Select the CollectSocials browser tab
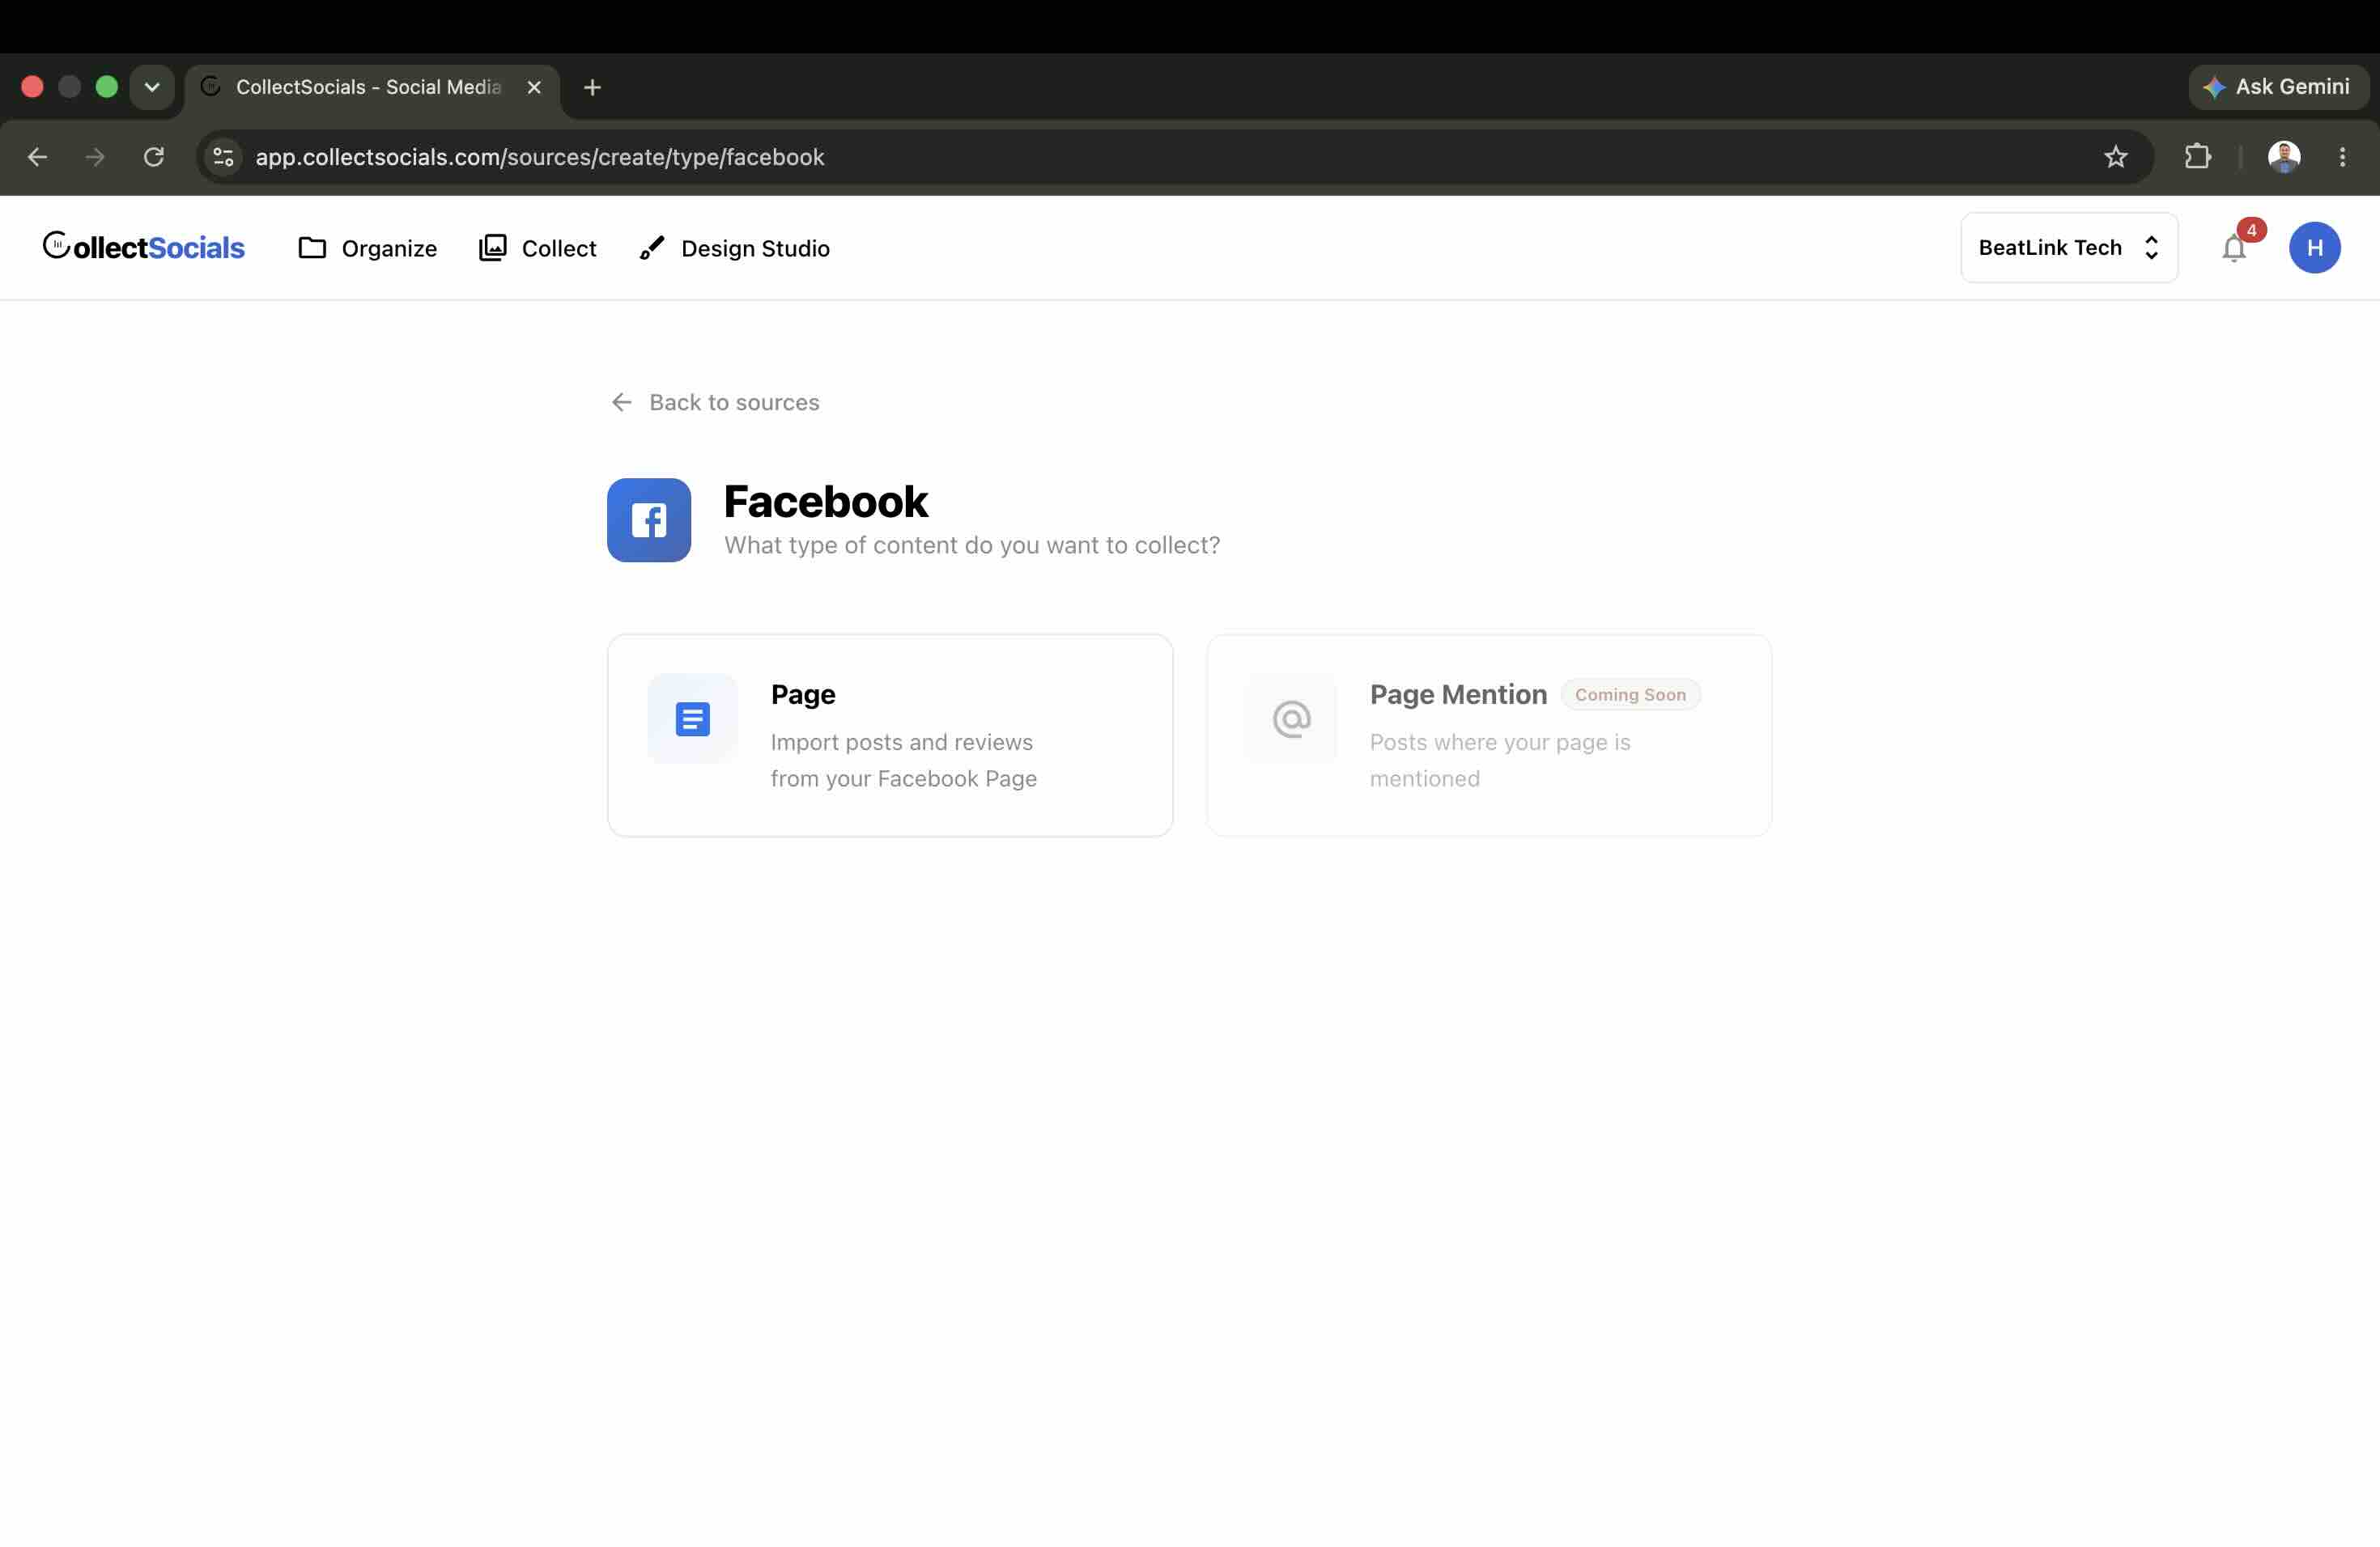Viewport: 2380px width, 1547px height. [371, 88]
